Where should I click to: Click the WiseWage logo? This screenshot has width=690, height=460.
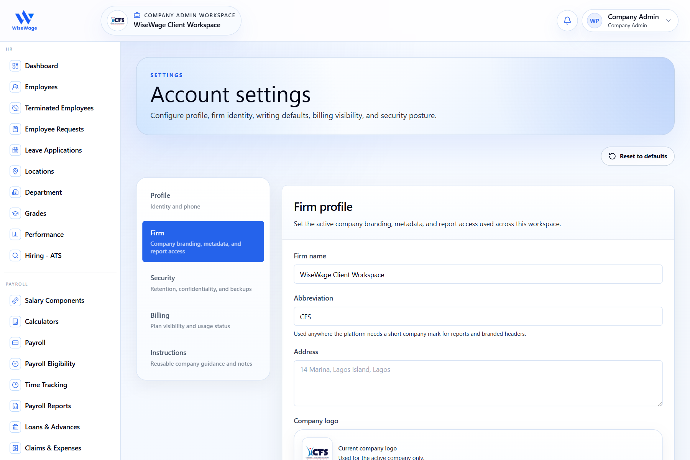(x=25, y=20)
